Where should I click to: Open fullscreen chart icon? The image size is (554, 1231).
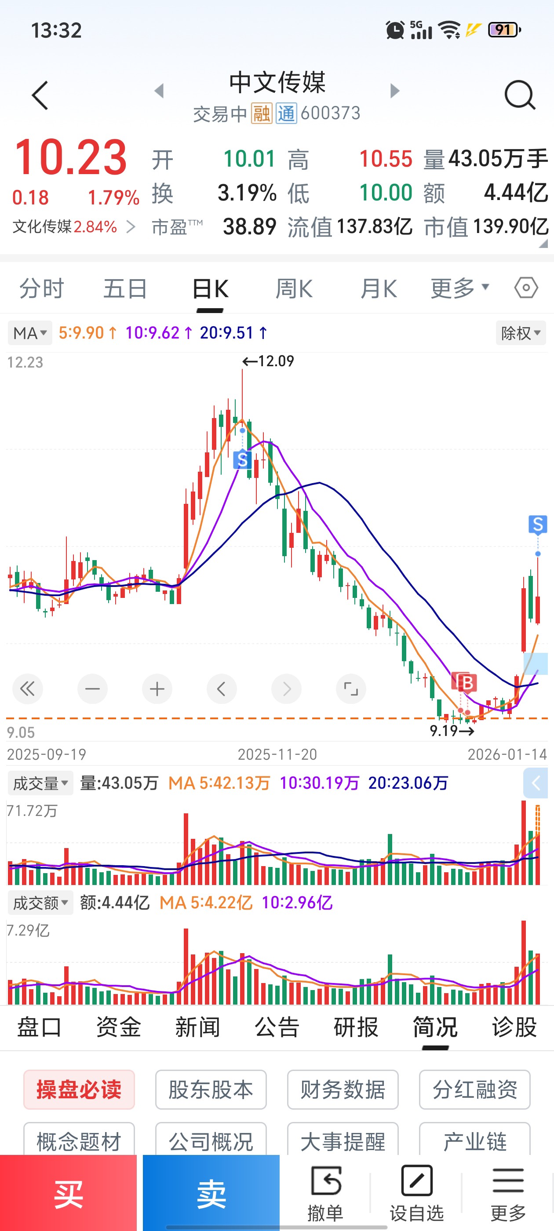click(351, 688)
